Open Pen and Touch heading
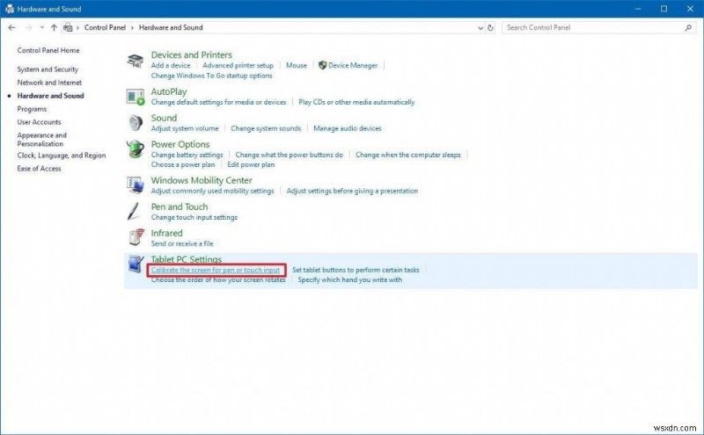704x435 pixels. coord(180,207)
